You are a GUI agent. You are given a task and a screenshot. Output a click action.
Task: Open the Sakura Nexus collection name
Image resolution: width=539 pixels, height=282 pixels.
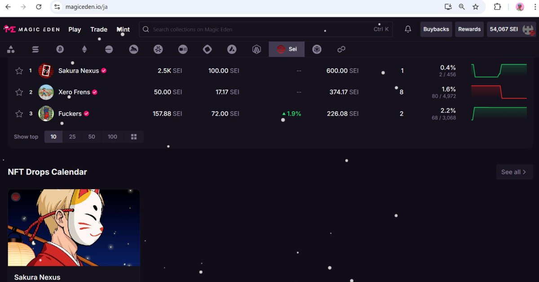[x=79, y=71]
